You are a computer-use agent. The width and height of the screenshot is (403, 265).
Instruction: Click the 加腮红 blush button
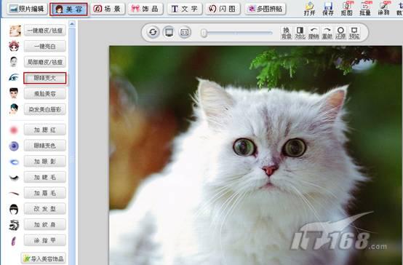[x=44, y=130]
